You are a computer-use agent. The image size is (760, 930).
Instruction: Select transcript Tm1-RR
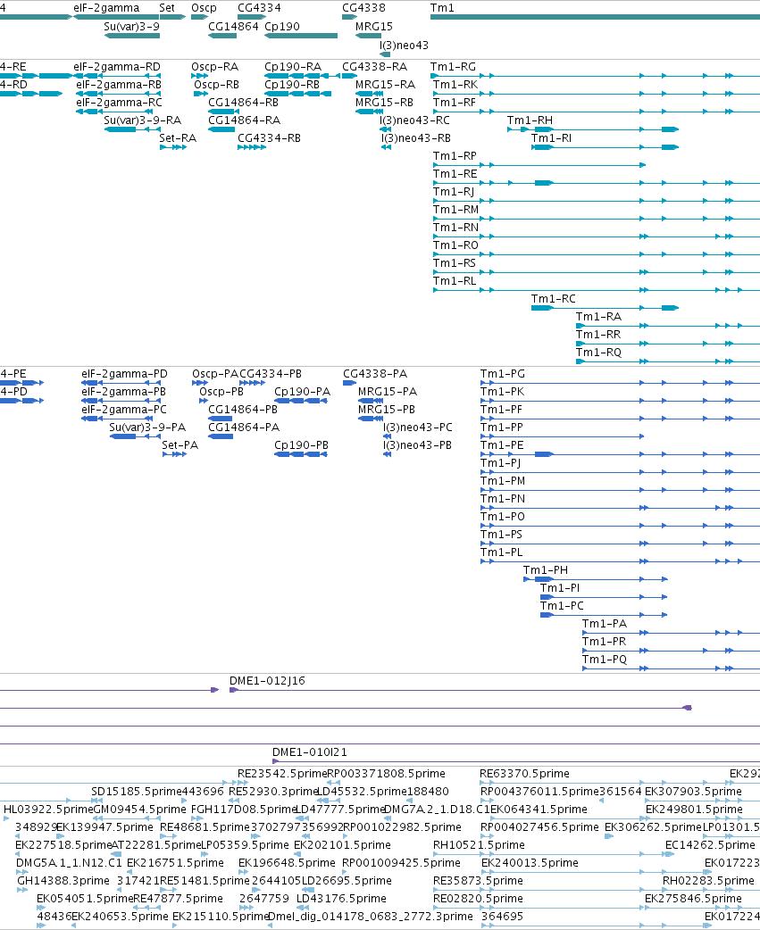point(668,344)
